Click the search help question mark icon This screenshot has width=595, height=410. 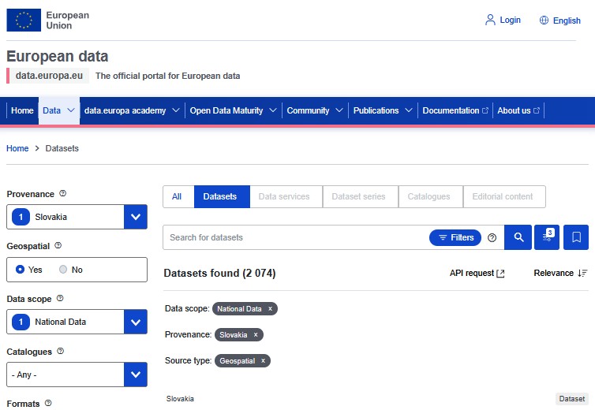tap(492, 238)
